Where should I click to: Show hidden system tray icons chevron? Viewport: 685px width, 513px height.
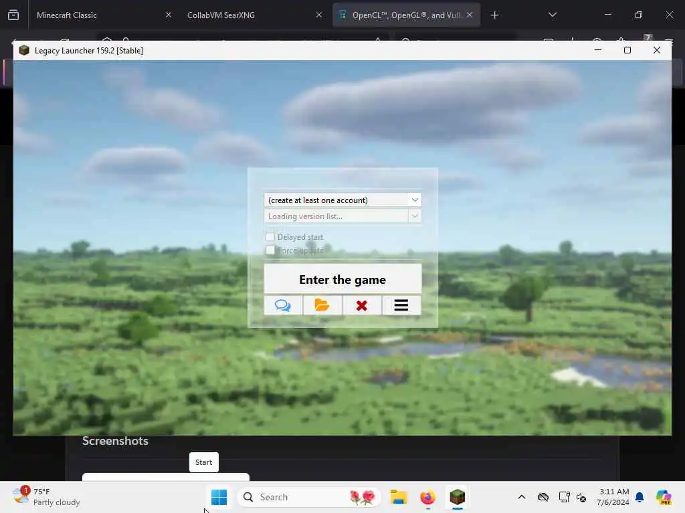[x=522, y=497]
